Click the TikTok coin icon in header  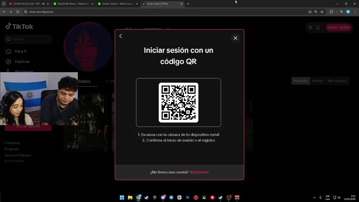click(x=310, y=27)
